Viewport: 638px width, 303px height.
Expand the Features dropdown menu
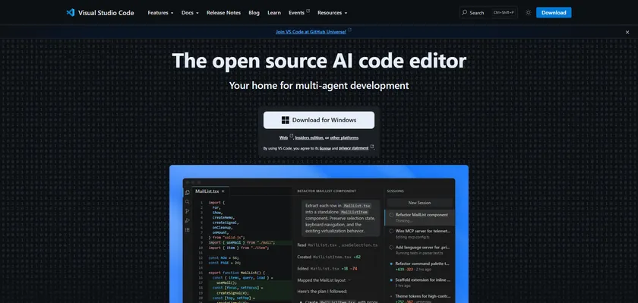coord(160,13)
